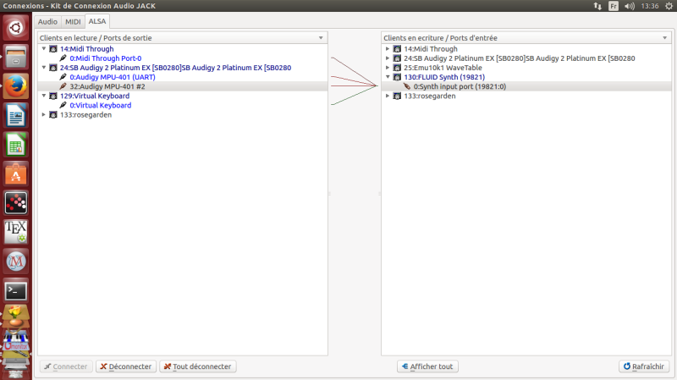677x380 pixels.
Task: Select the 32:Audigy MPU-401 #2 port
Action: [x=183, y=86]
